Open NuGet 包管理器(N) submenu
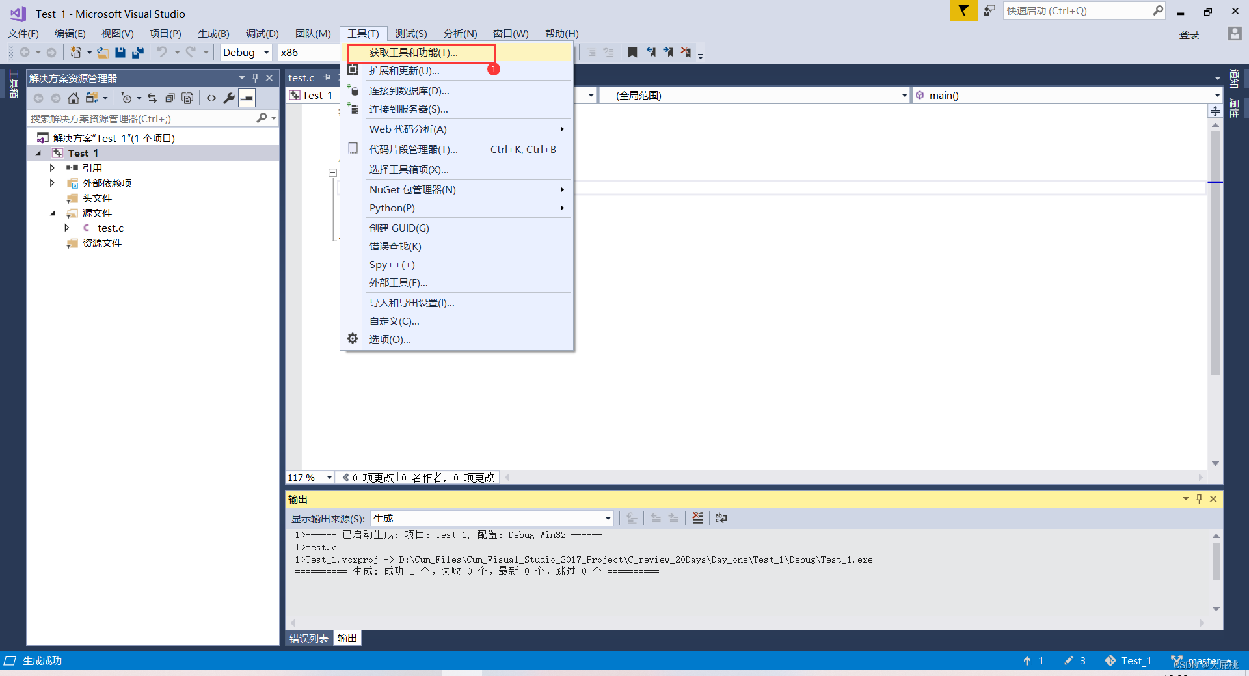Viewport: 1249px width, 676px height. pos(457,189)
